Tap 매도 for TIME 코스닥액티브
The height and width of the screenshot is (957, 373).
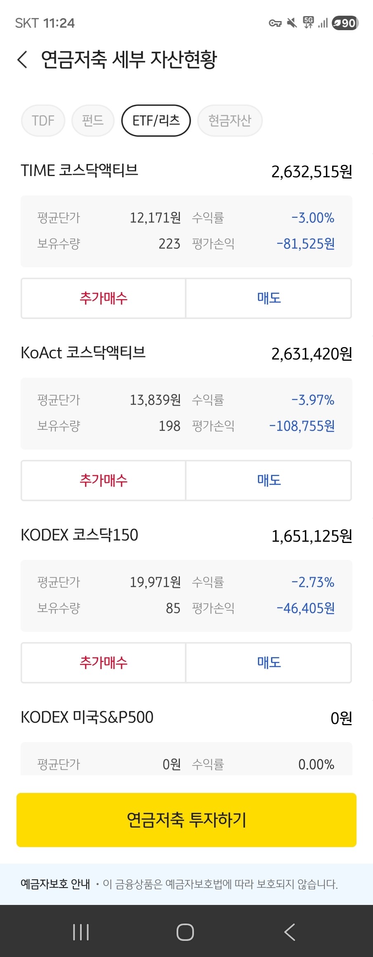click(269, 298)
